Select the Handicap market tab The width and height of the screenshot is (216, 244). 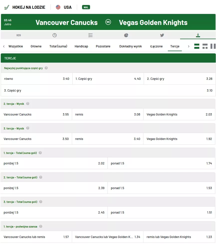coord(81,46)
